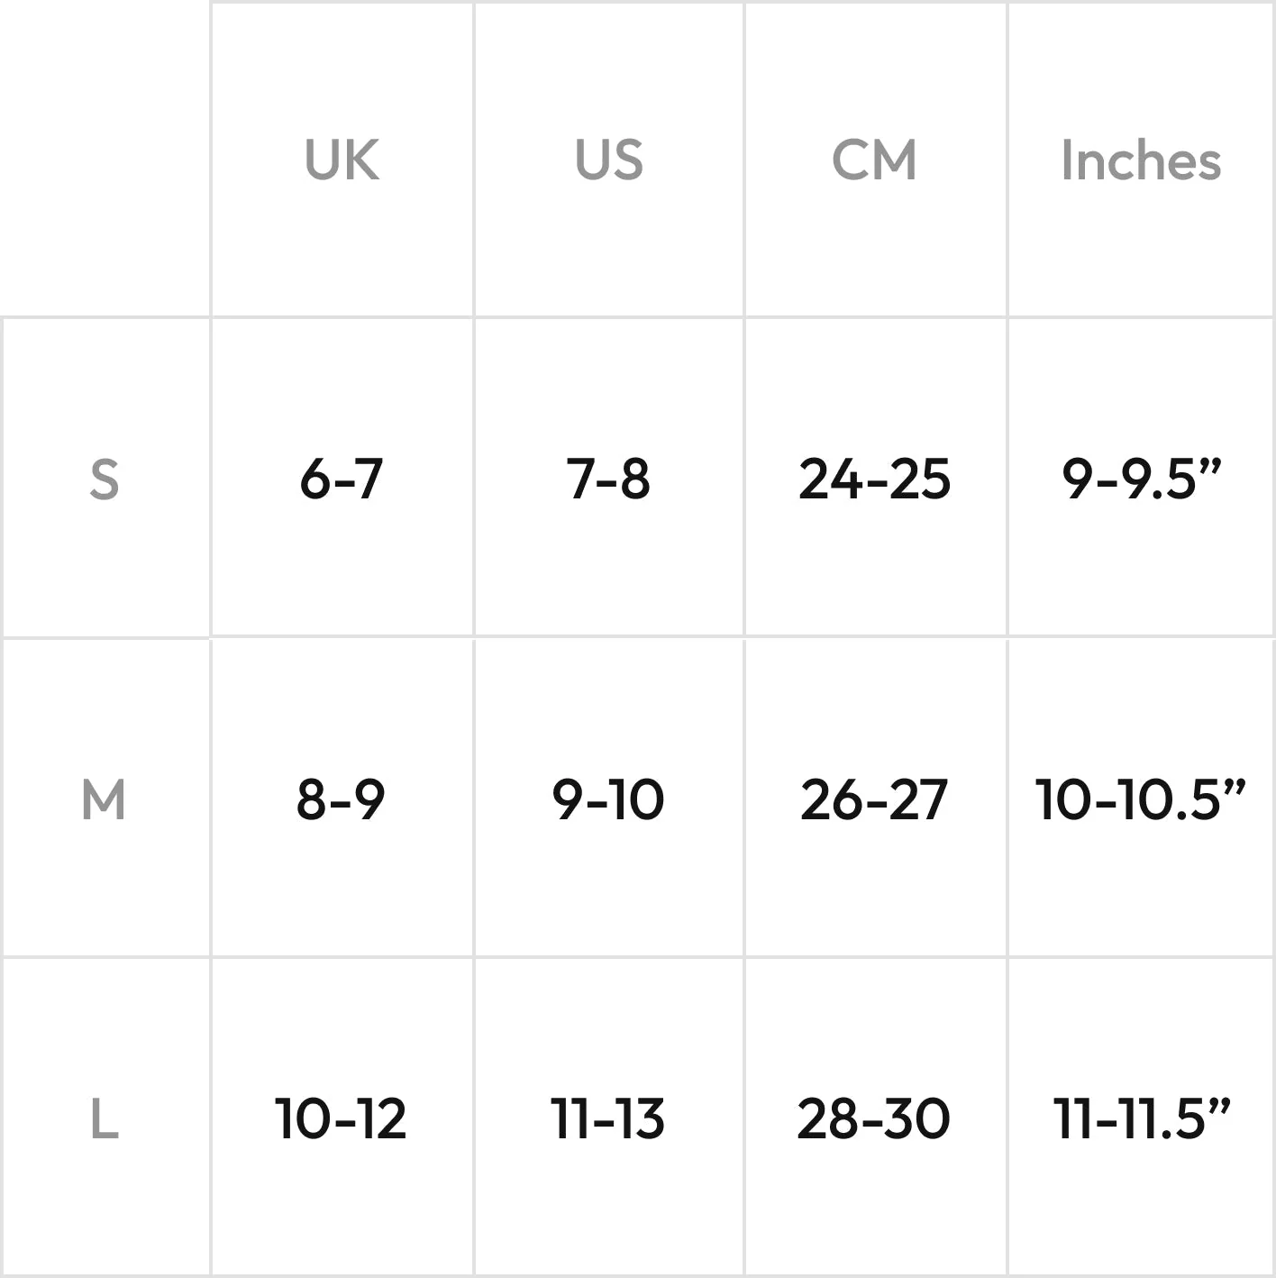Click the UK 10-12 cell
The height and width of the screenshot is (1278, 1276).
(x=341, y=1119)
